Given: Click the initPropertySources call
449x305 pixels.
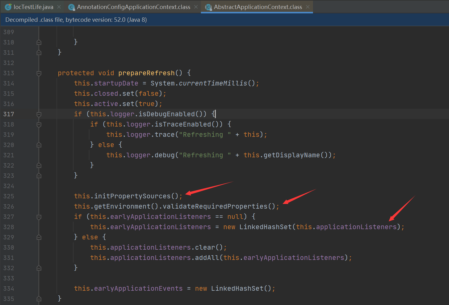Looking at the screenshot, I should point(132,196).
